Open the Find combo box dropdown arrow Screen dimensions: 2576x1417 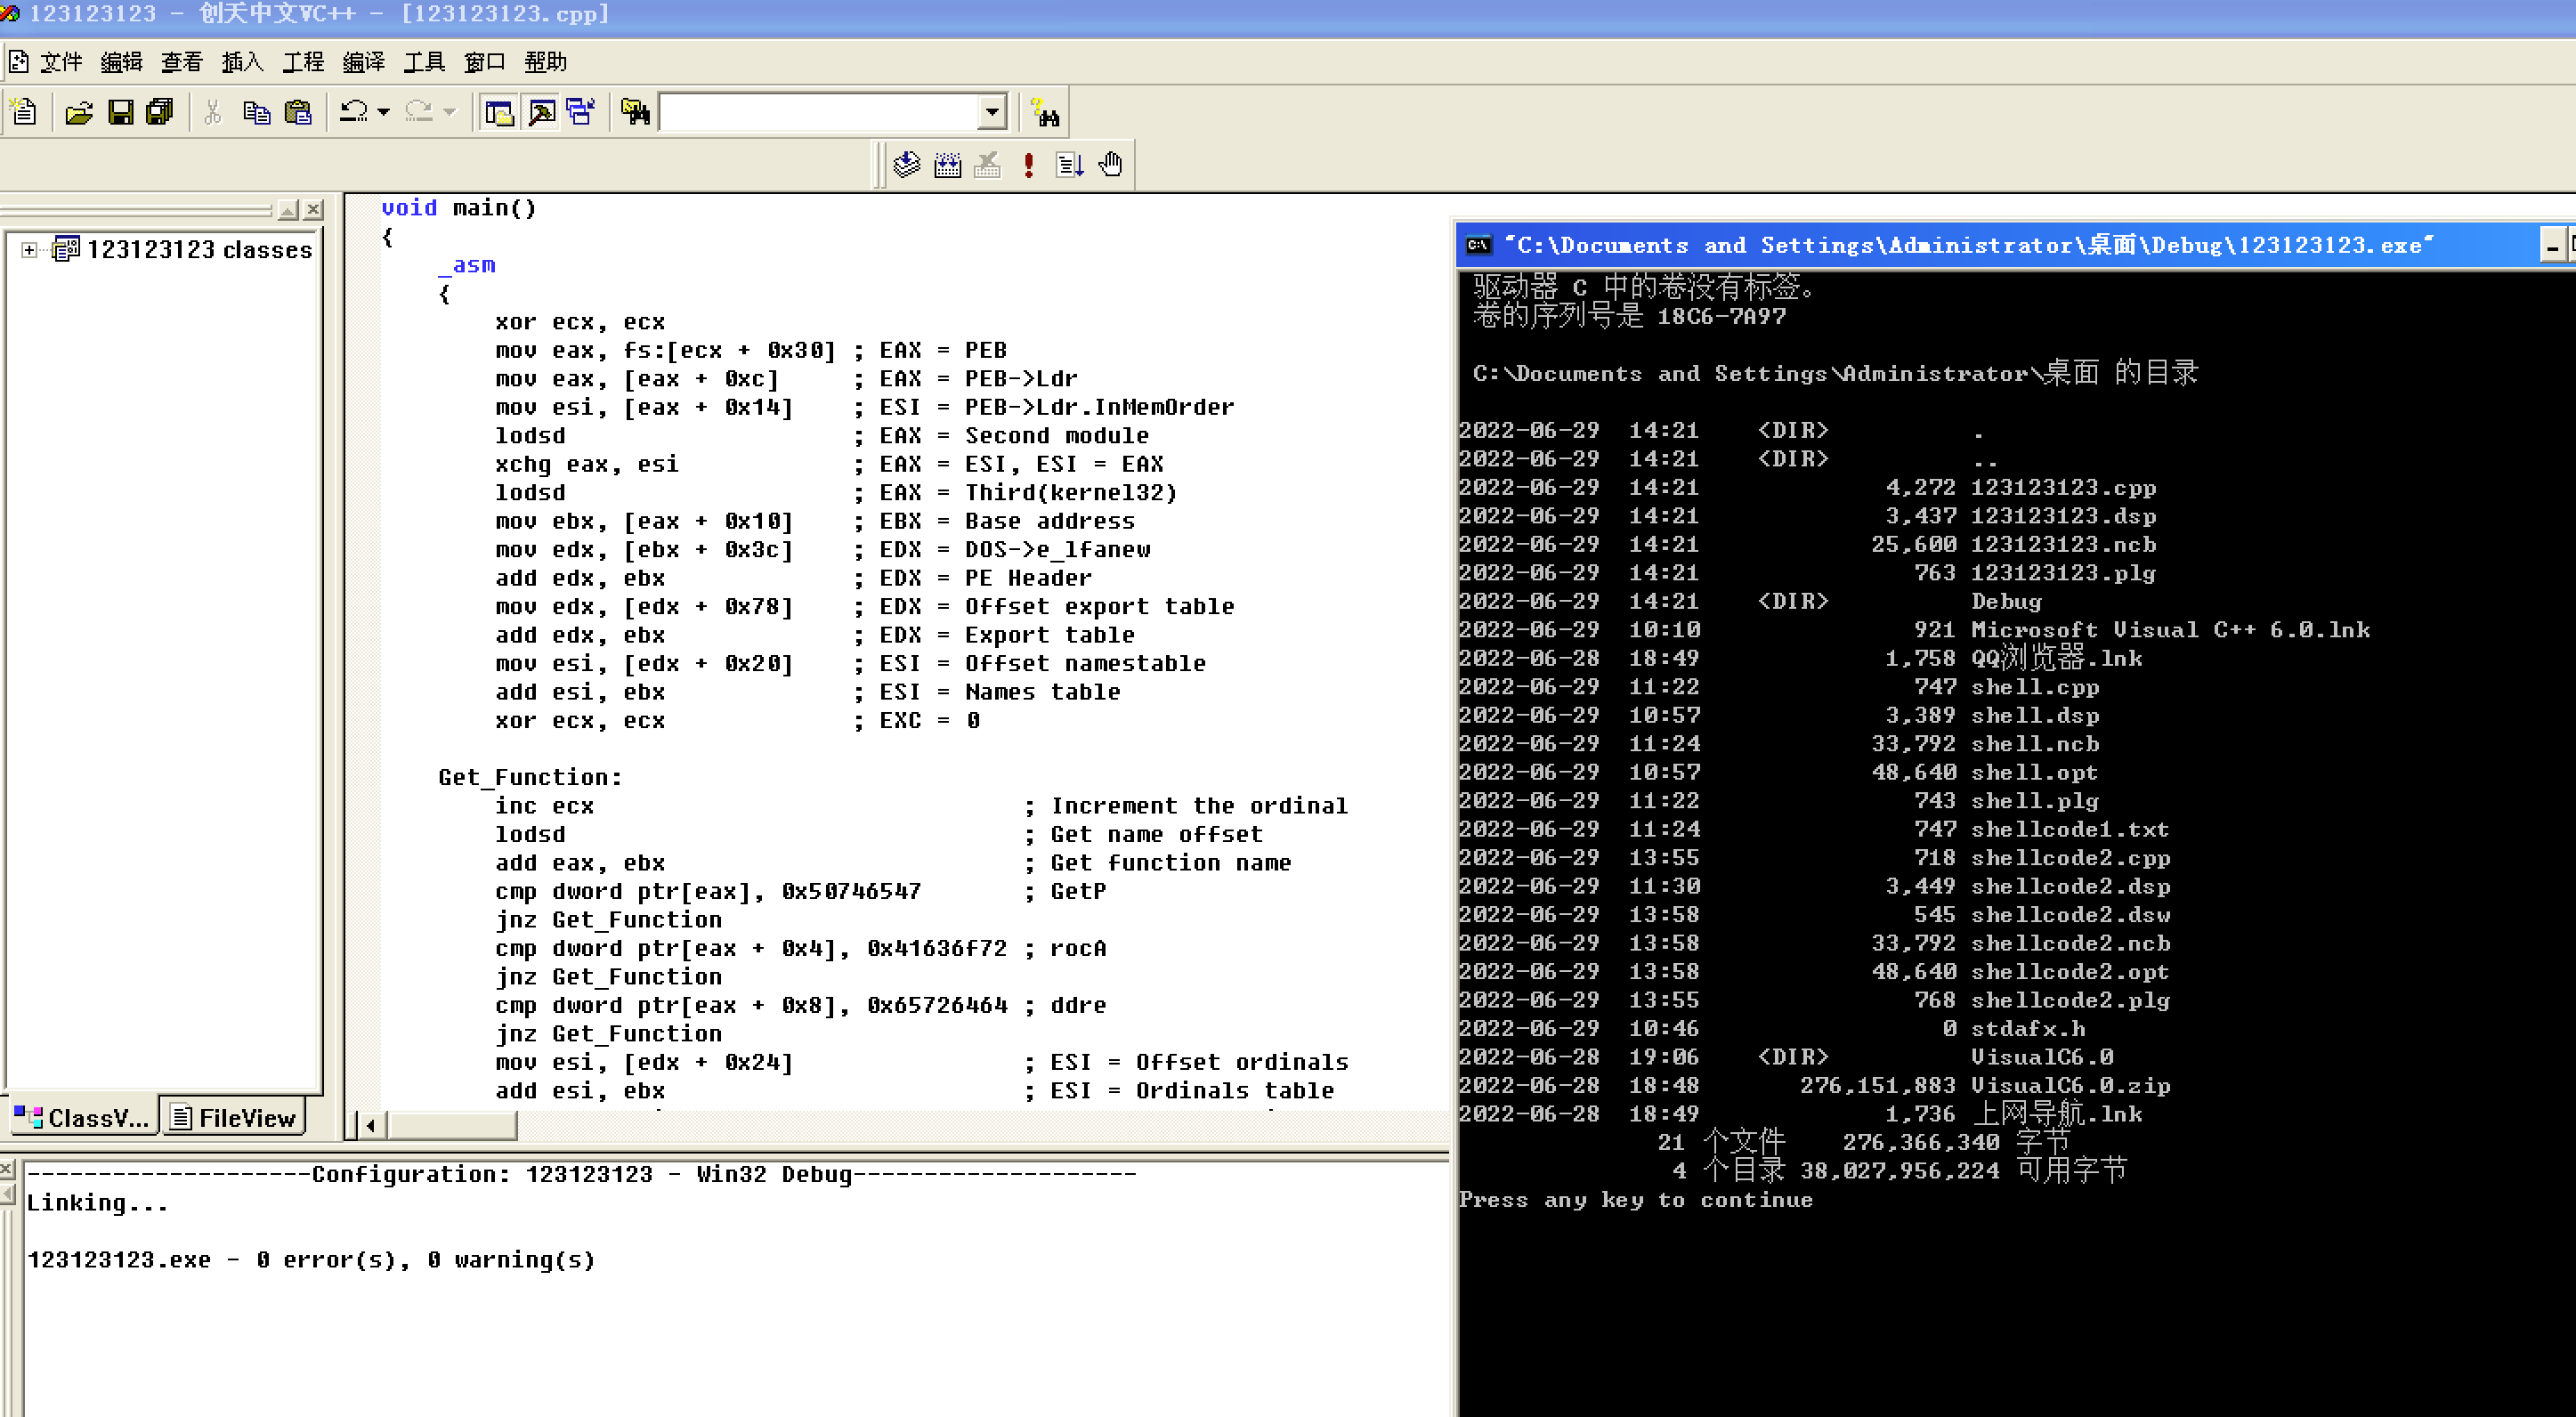click(991, 112)
